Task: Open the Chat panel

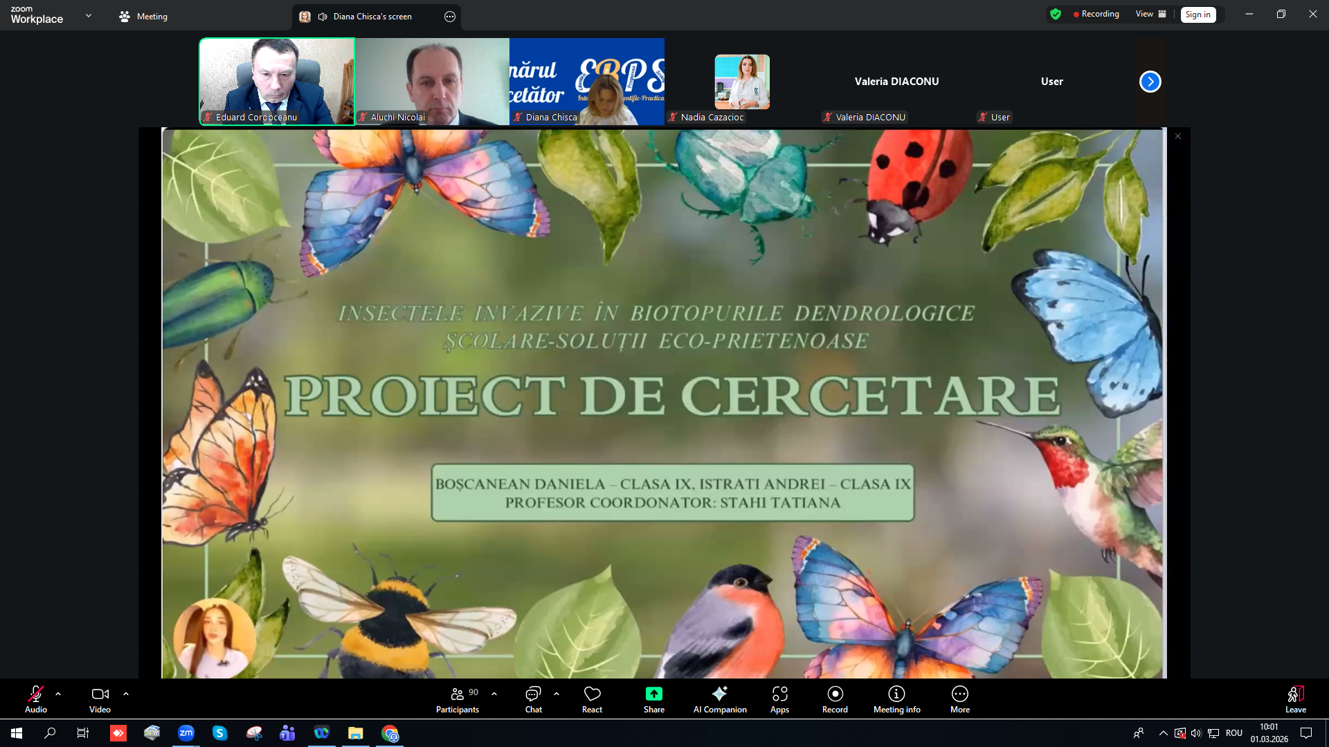Action: [x=533, y=698]
